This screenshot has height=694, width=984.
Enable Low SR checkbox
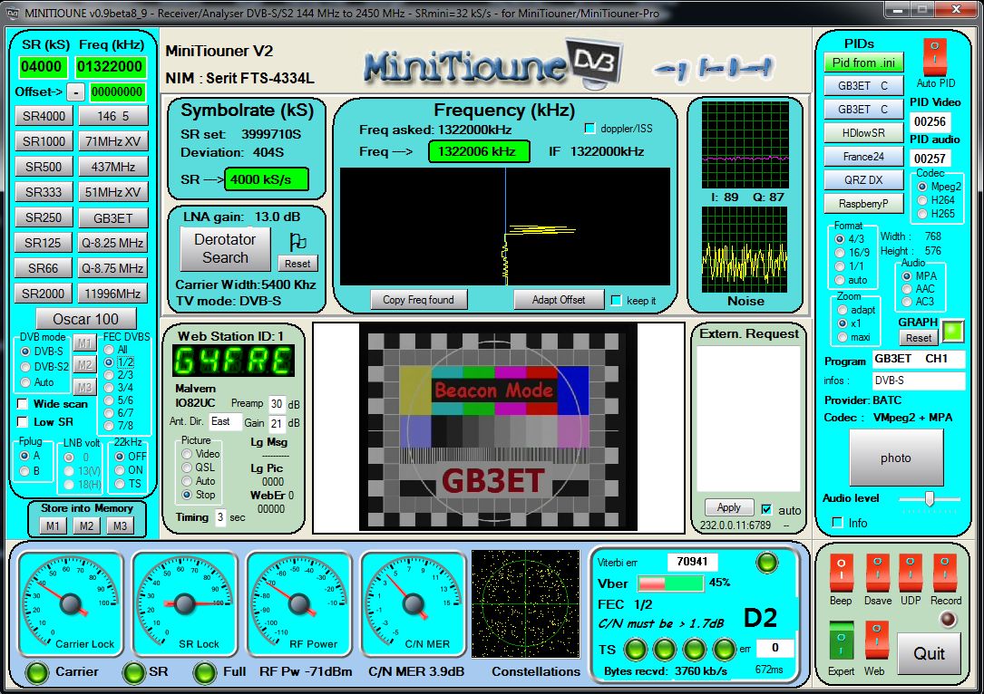pyautogui.click(x=23, y=421)
